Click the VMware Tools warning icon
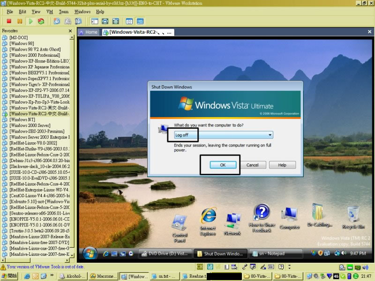 click(x=3, y=267)
